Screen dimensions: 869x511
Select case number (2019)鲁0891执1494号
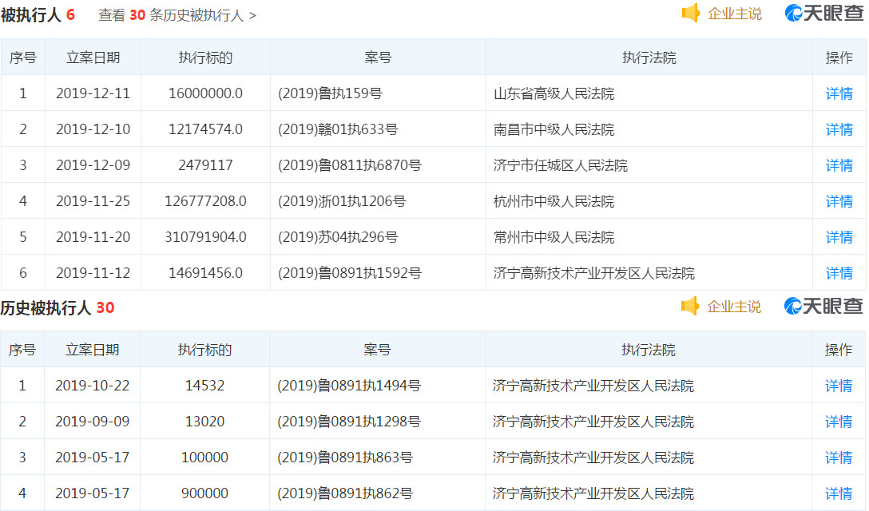[349, 386]
